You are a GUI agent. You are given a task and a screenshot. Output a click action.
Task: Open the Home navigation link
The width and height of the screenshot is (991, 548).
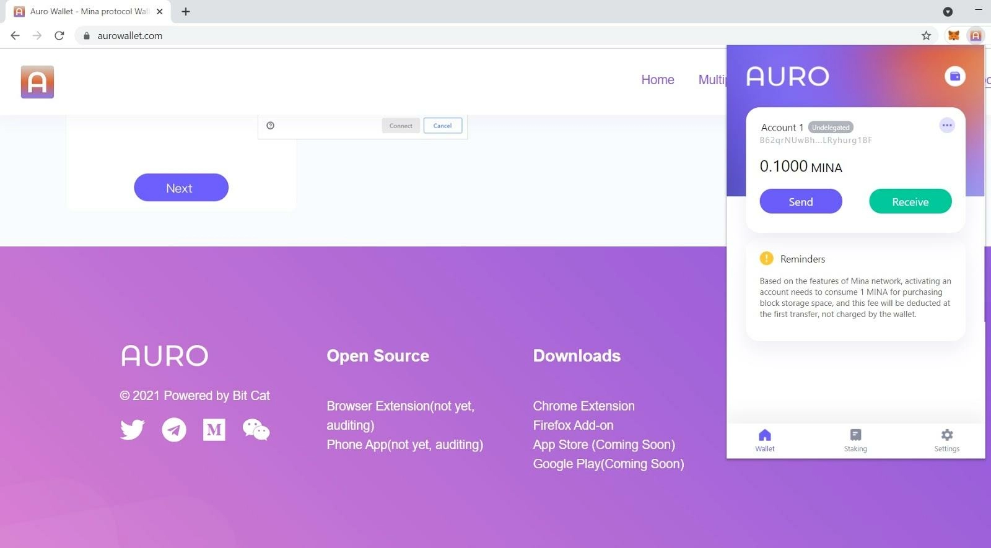(x=657, y=80)
